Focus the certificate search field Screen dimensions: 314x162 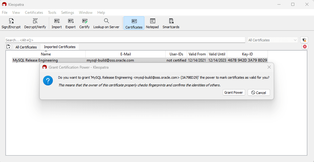tap(125, 40)
